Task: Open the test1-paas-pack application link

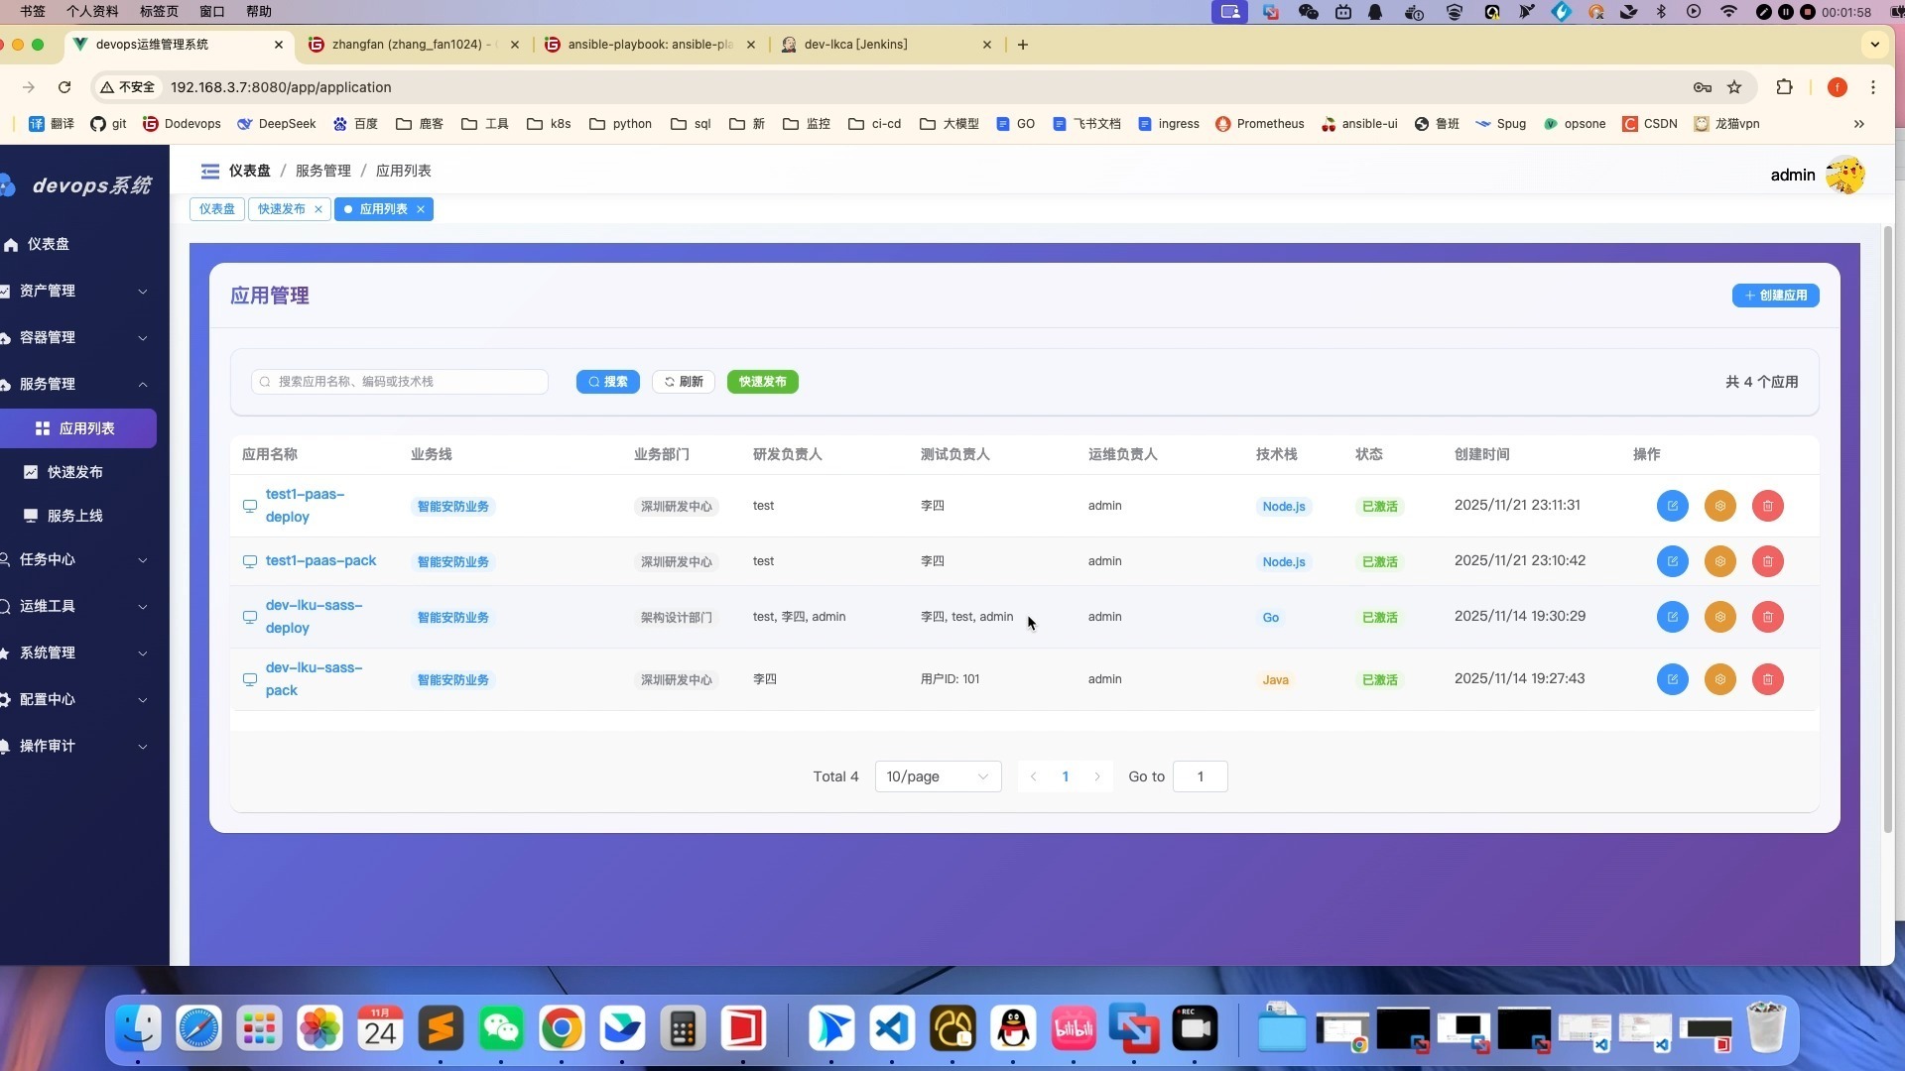Action: (x=320, y=560)
